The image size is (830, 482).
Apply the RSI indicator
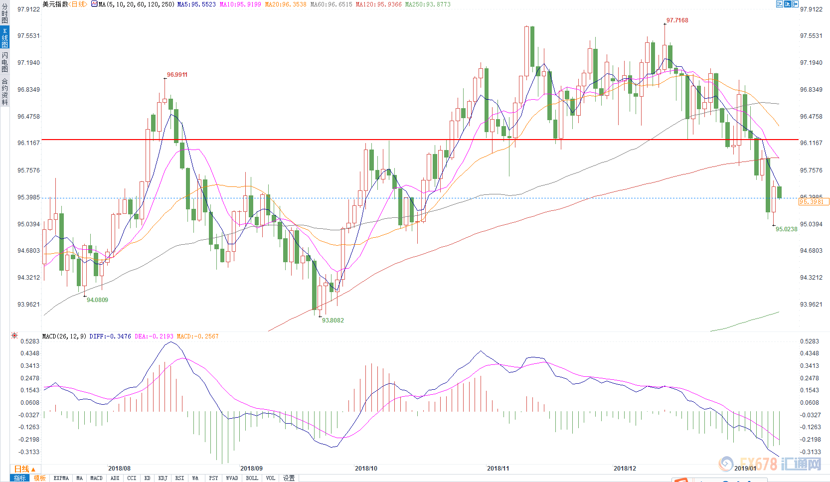tap(180, 478)
